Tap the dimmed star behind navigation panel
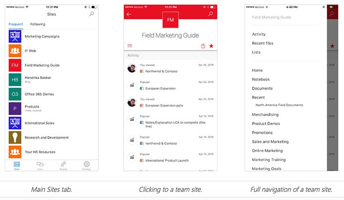 [x=333, y=46]
